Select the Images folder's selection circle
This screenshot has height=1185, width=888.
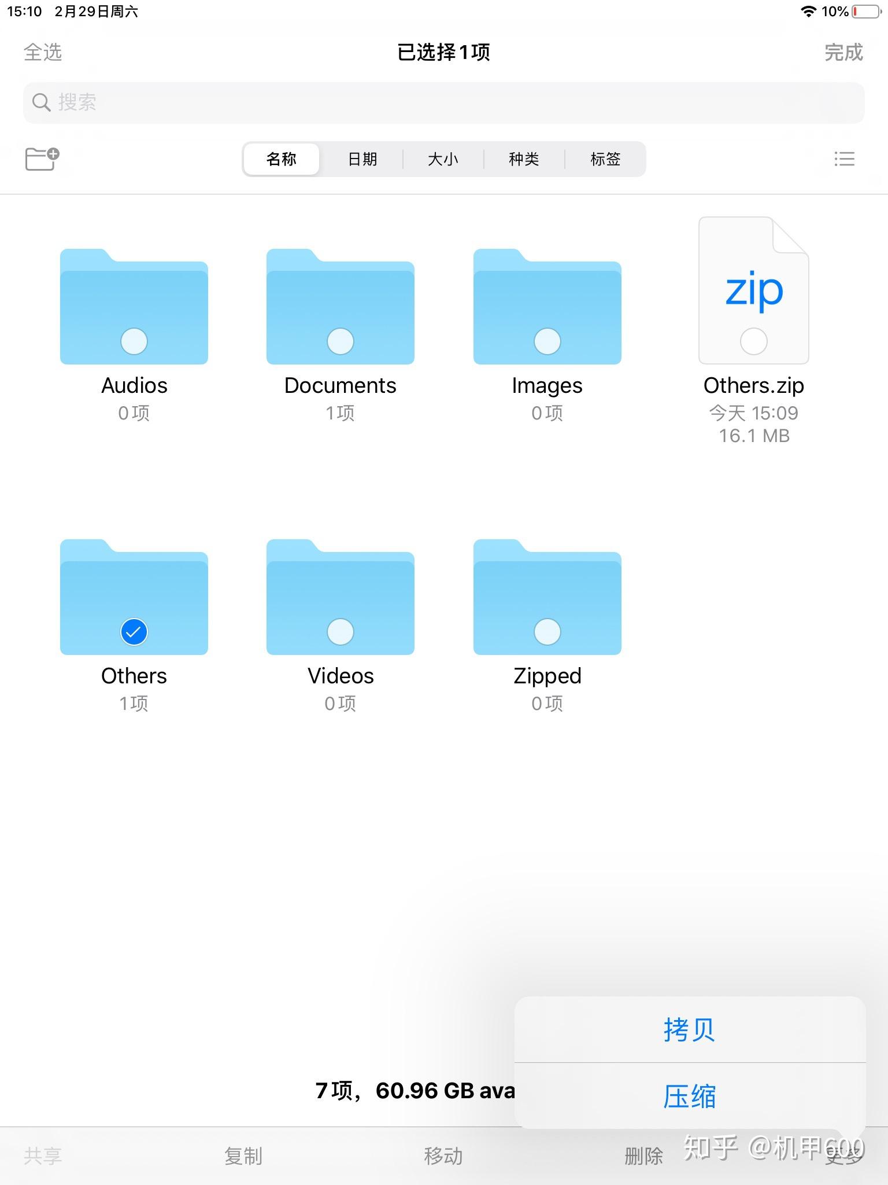click(x=547, y=341)
